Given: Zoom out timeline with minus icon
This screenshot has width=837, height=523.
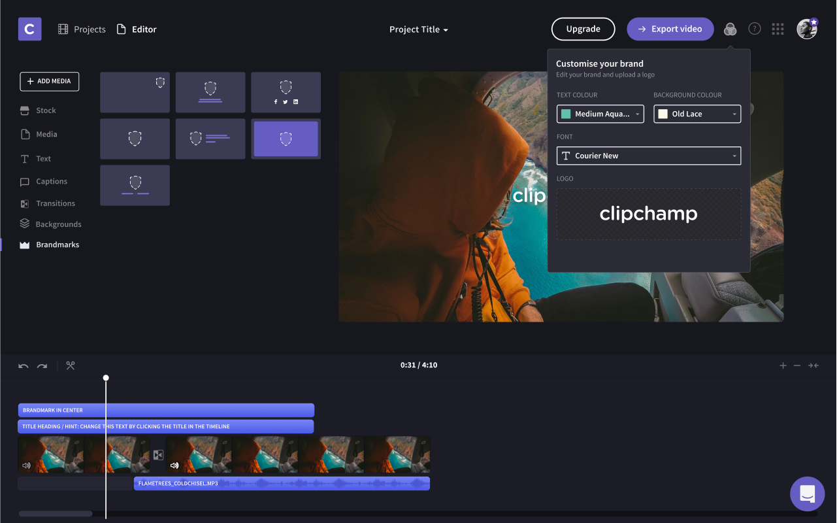Looking at the screenshot, I should (797, 365).
